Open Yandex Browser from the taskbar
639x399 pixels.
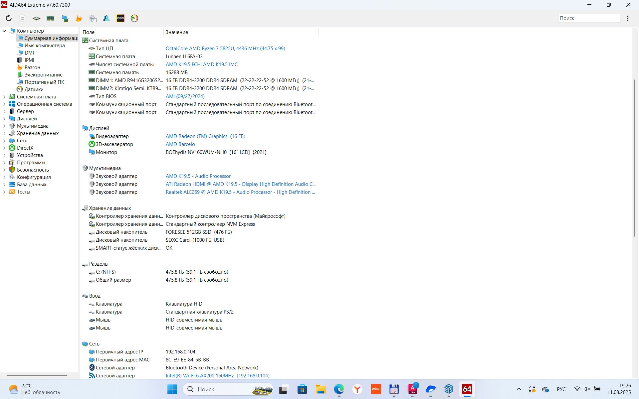point(357,389)
